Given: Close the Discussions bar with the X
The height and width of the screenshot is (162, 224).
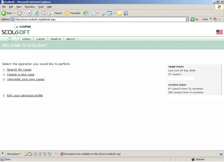Looking at the screenshot, I should tap(2, 153).
